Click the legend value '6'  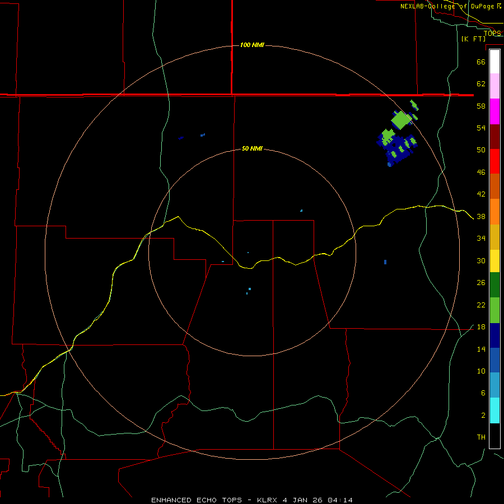(x=483, y=393)
